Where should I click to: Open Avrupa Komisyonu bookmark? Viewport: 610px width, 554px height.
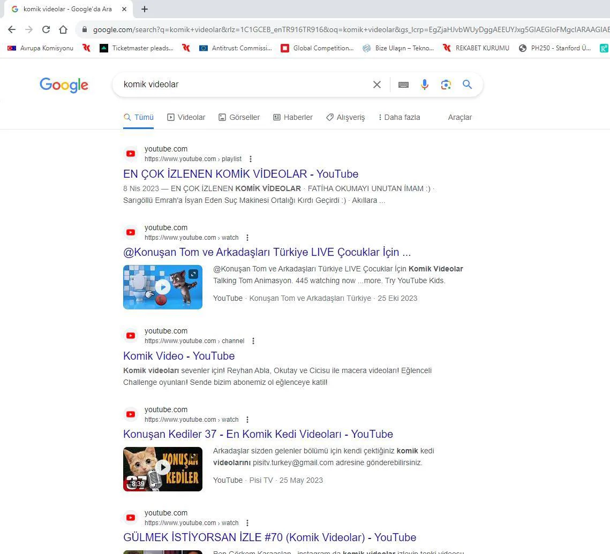tap(41, 48)
